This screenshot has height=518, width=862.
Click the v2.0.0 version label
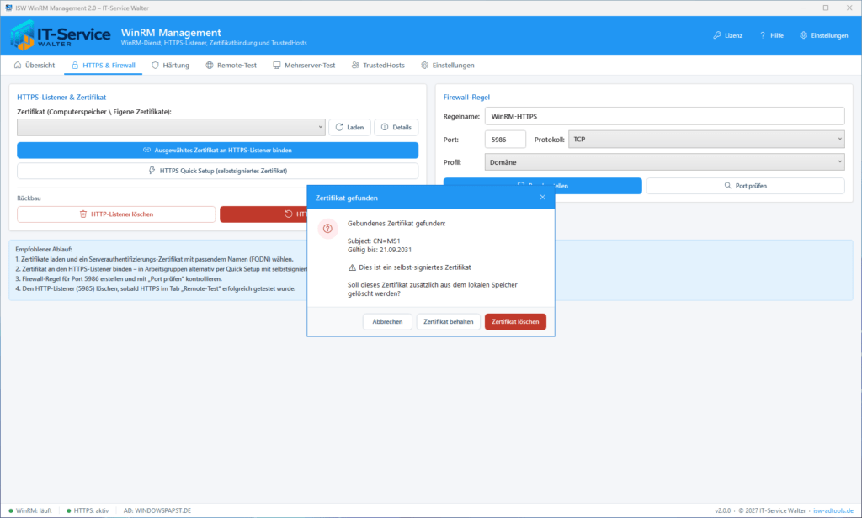722,511
